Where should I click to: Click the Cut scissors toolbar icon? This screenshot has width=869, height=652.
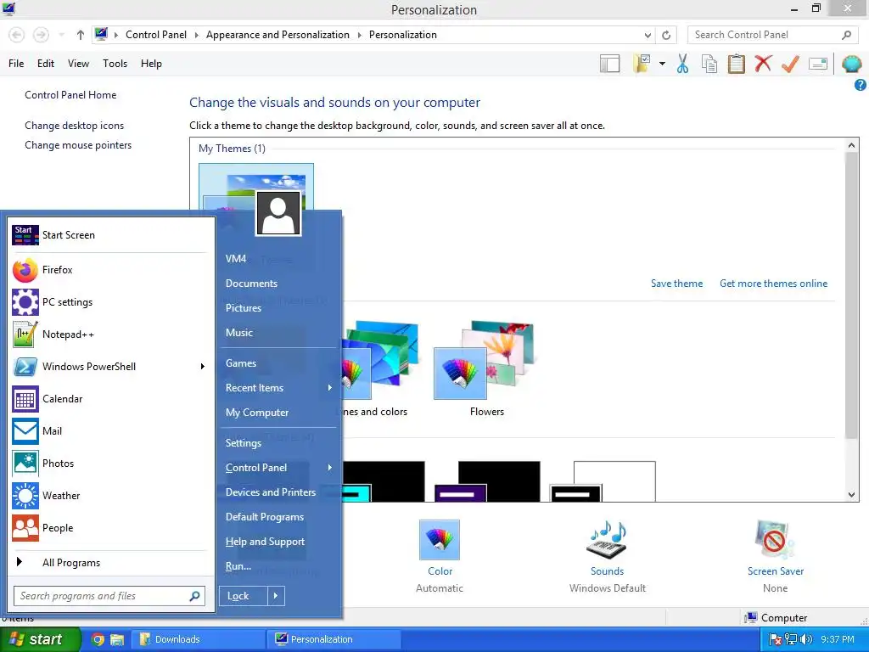click(x=683, y=64)
